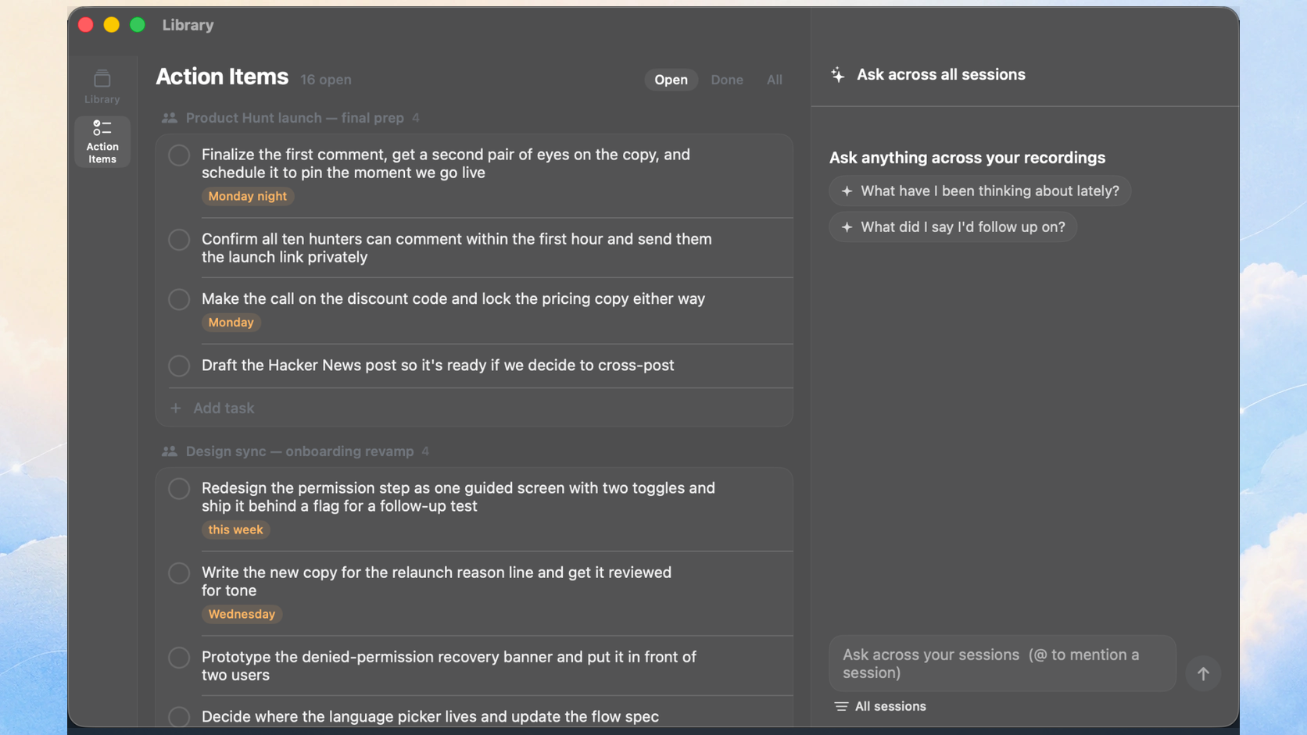Click the people icon for Product Hunt launch
Viewport: 1307px width, 735px height.
point(170,118)
